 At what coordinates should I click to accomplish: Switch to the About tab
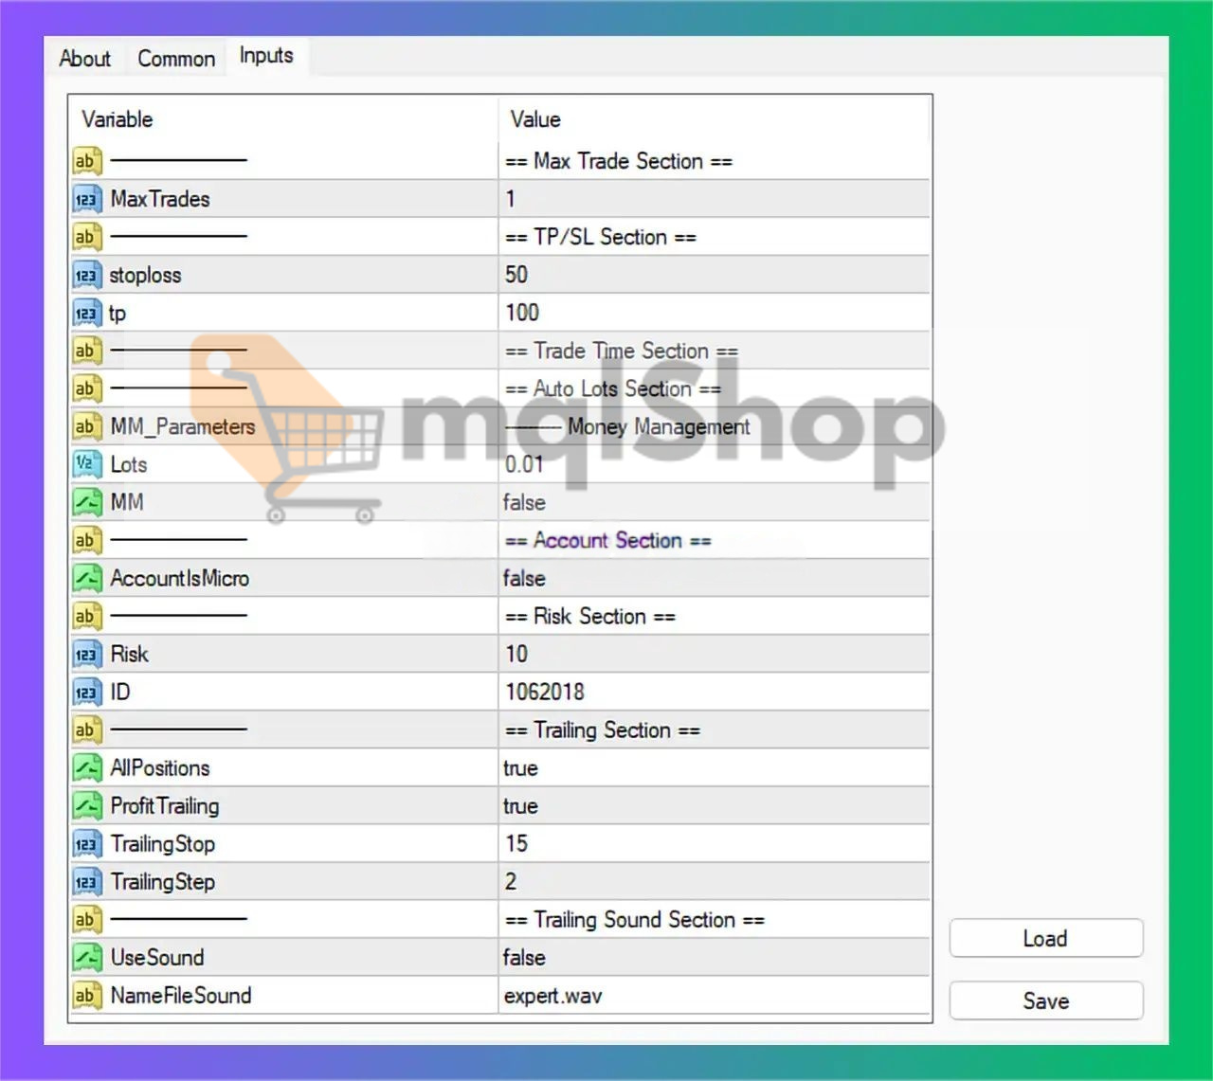tap(84, 59)
